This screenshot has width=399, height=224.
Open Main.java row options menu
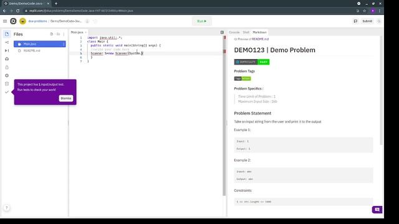coord(64,44)
